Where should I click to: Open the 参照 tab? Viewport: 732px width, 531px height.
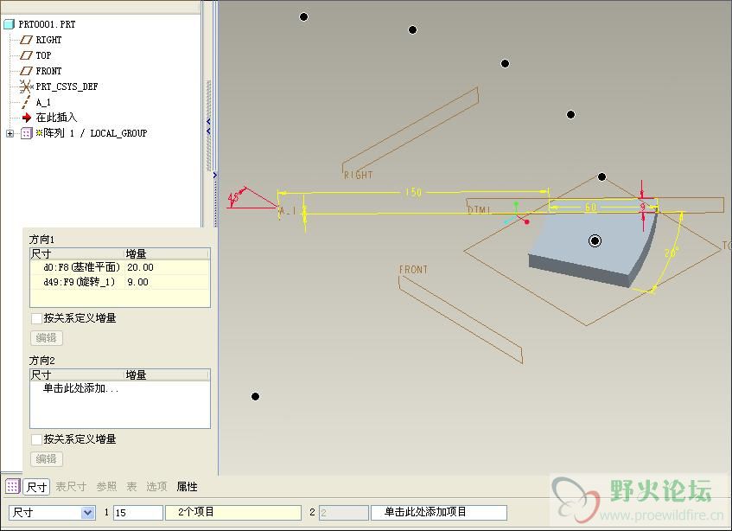(106, 487)
